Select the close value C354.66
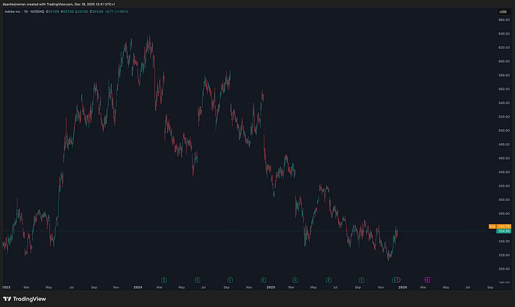 pyautogui.click(x=97, y=12)
